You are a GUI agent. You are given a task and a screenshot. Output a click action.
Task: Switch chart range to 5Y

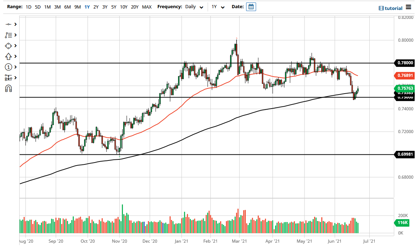pyautogui.click(x=114, y=7)
